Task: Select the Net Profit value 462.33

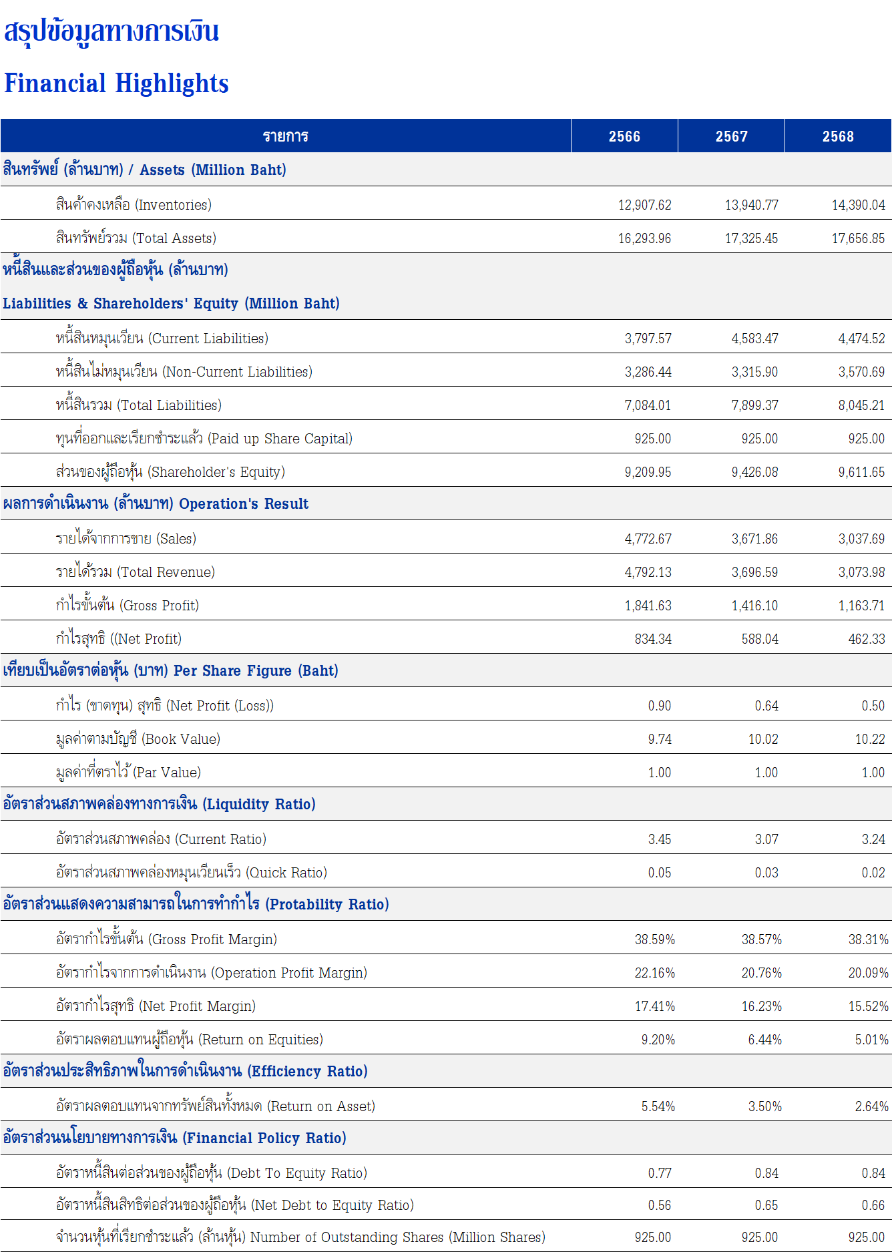Action: coord(866,639)
